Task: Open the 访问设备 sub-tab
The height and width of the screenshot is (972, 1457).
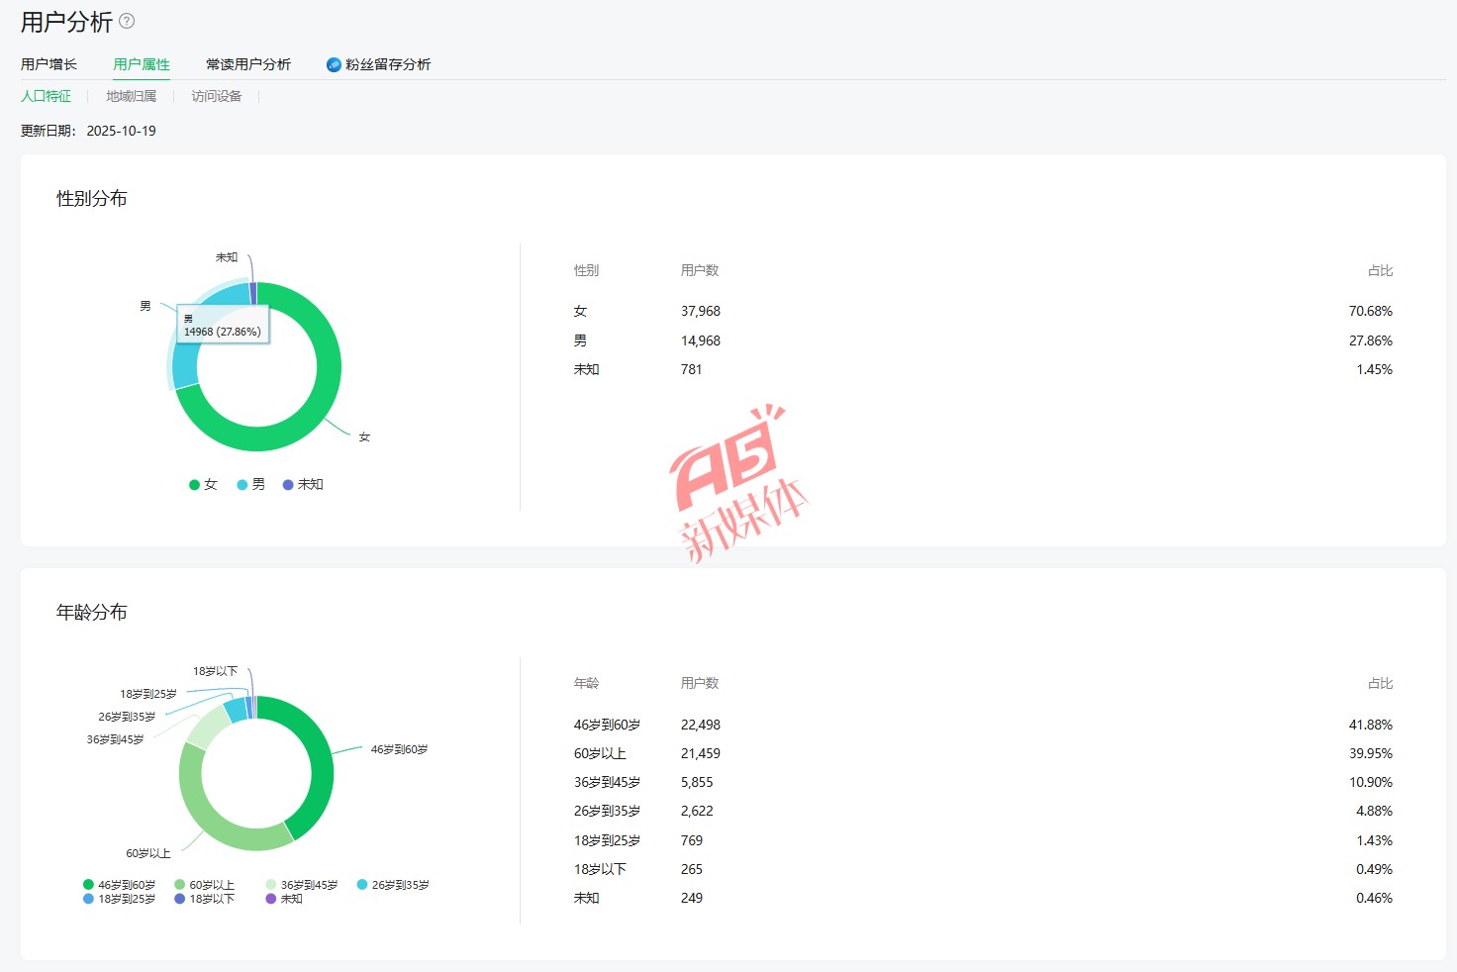Action: [x=216, y=96]
